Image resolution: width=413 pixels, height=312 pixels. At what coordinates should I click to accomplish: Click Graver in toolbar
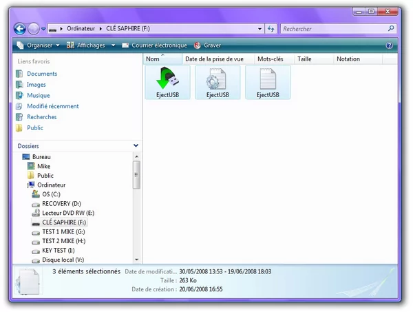208,45
